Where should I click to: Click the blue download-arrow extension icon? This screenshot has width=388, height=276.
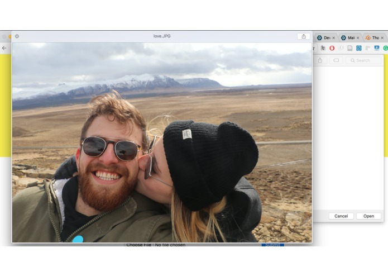377,48
